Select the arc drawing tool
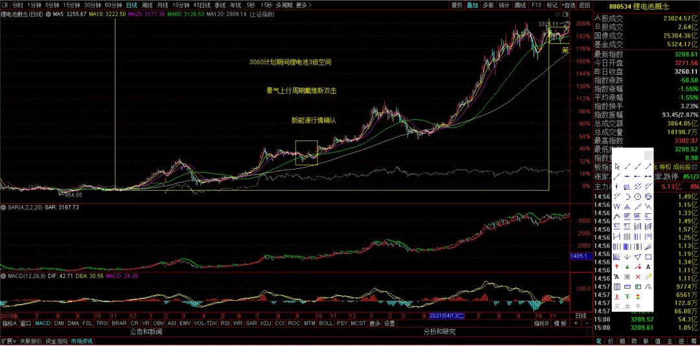 (x=627, y=197)
